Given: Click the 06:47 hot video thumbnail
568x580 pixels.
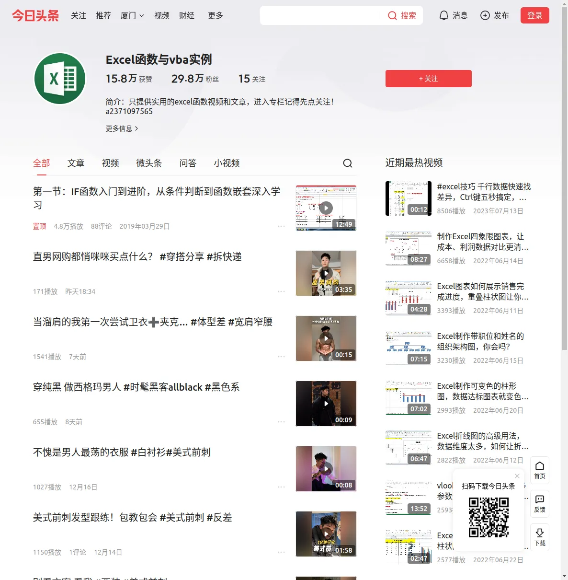Looking at the screenshot, I should click(409, 448).
